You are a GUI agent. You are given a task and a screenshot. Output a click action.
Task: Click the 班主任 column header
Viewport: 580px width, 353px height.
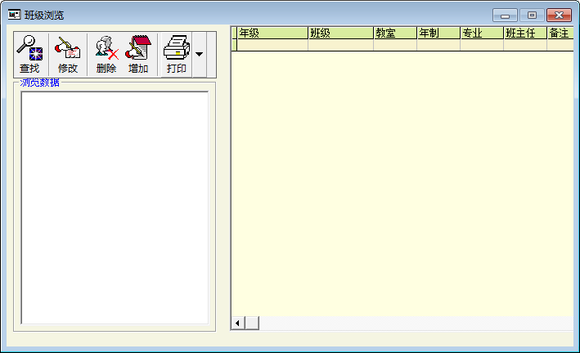pos(525,33)
